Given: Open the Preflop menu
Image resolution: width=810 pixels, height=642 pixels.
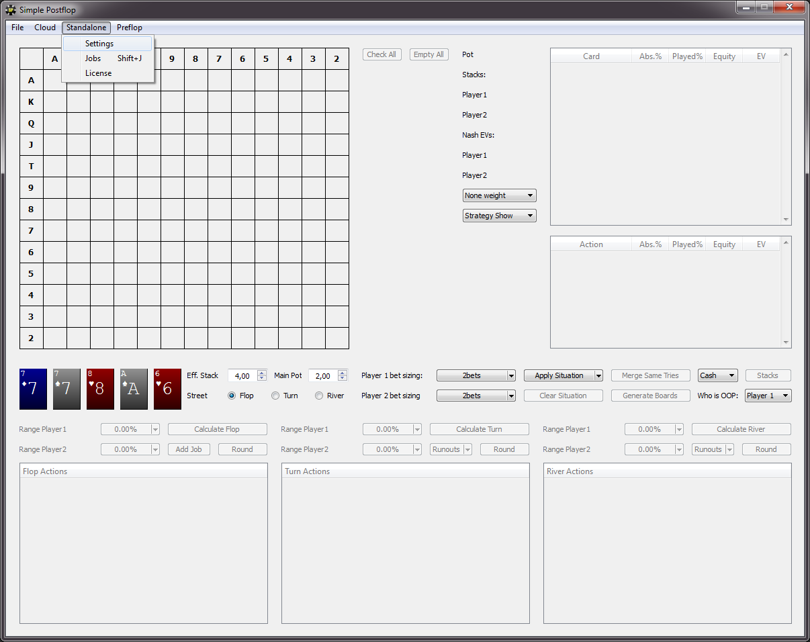Looking at the screenshot, I should point(130,28).
